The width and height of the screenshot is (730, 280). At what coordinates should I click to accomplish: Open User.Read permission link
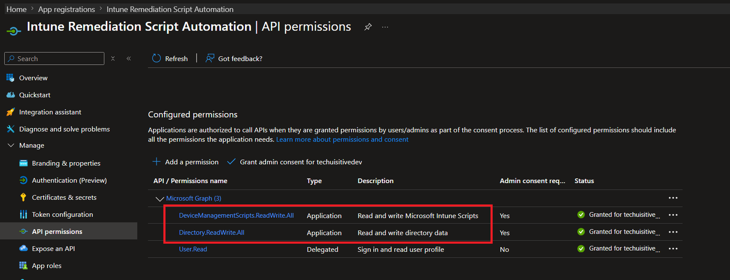[x=193, y=249]
